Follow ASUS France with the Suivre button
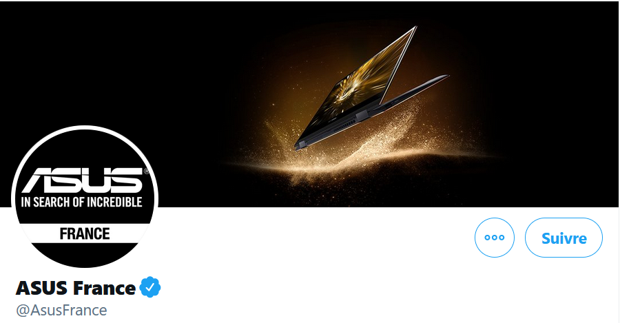Screen dimensions: 620x323 564,238
